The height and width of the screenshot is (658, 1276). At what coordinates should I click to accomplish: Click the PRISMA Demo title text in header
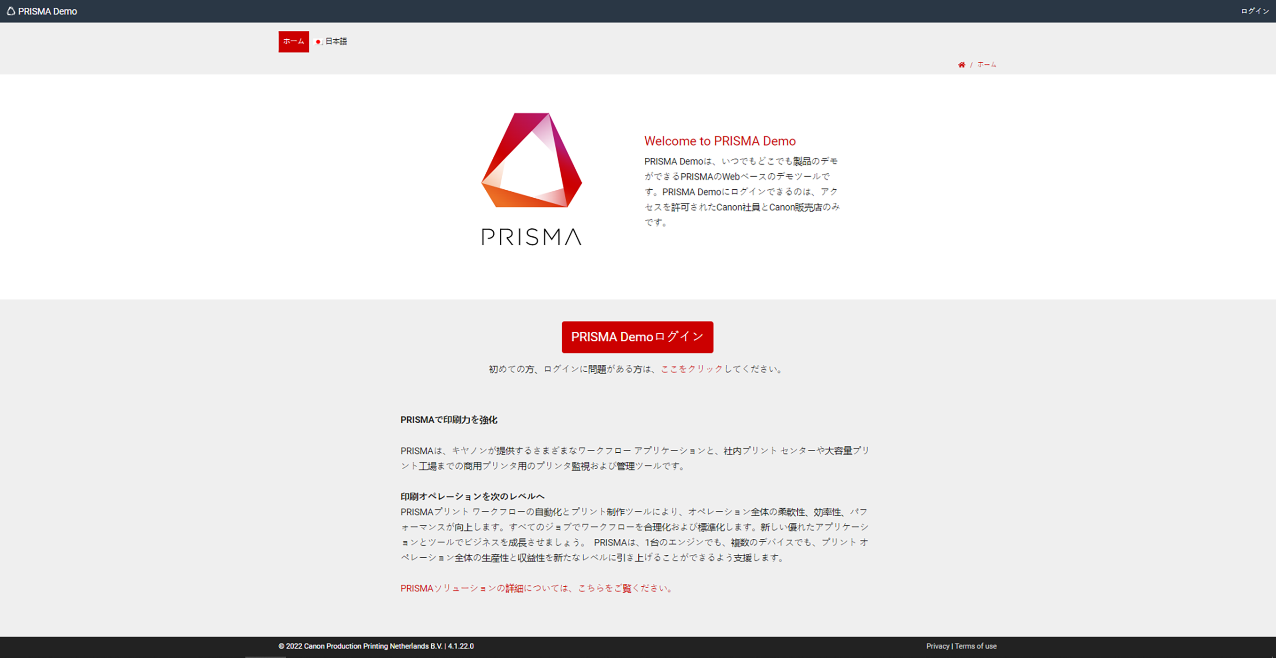point(47,11)
